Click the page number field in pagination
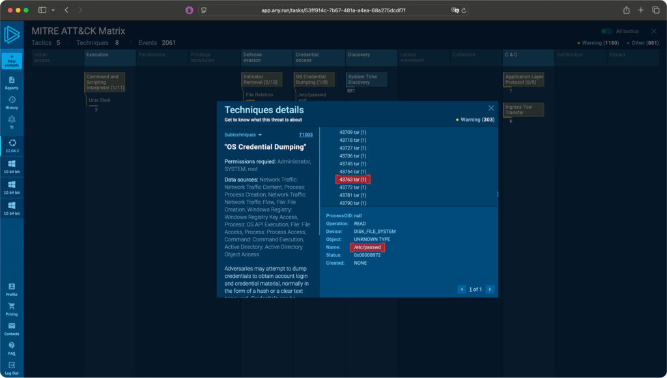The height and width of the screenshot is (378, 667). point(471,290)
